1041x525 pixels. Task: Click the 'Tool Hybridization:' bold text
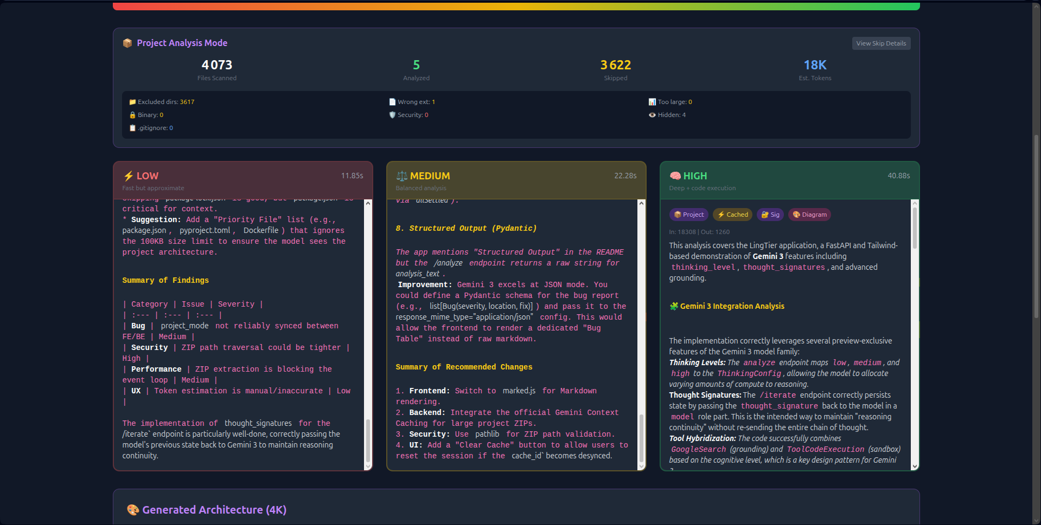pos(702,438)
